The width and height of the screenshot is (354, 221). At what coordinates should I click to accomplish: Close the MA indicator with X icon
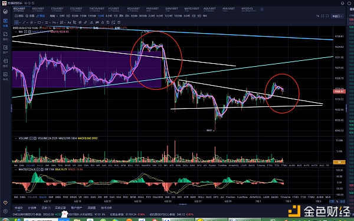coord(29,32)
